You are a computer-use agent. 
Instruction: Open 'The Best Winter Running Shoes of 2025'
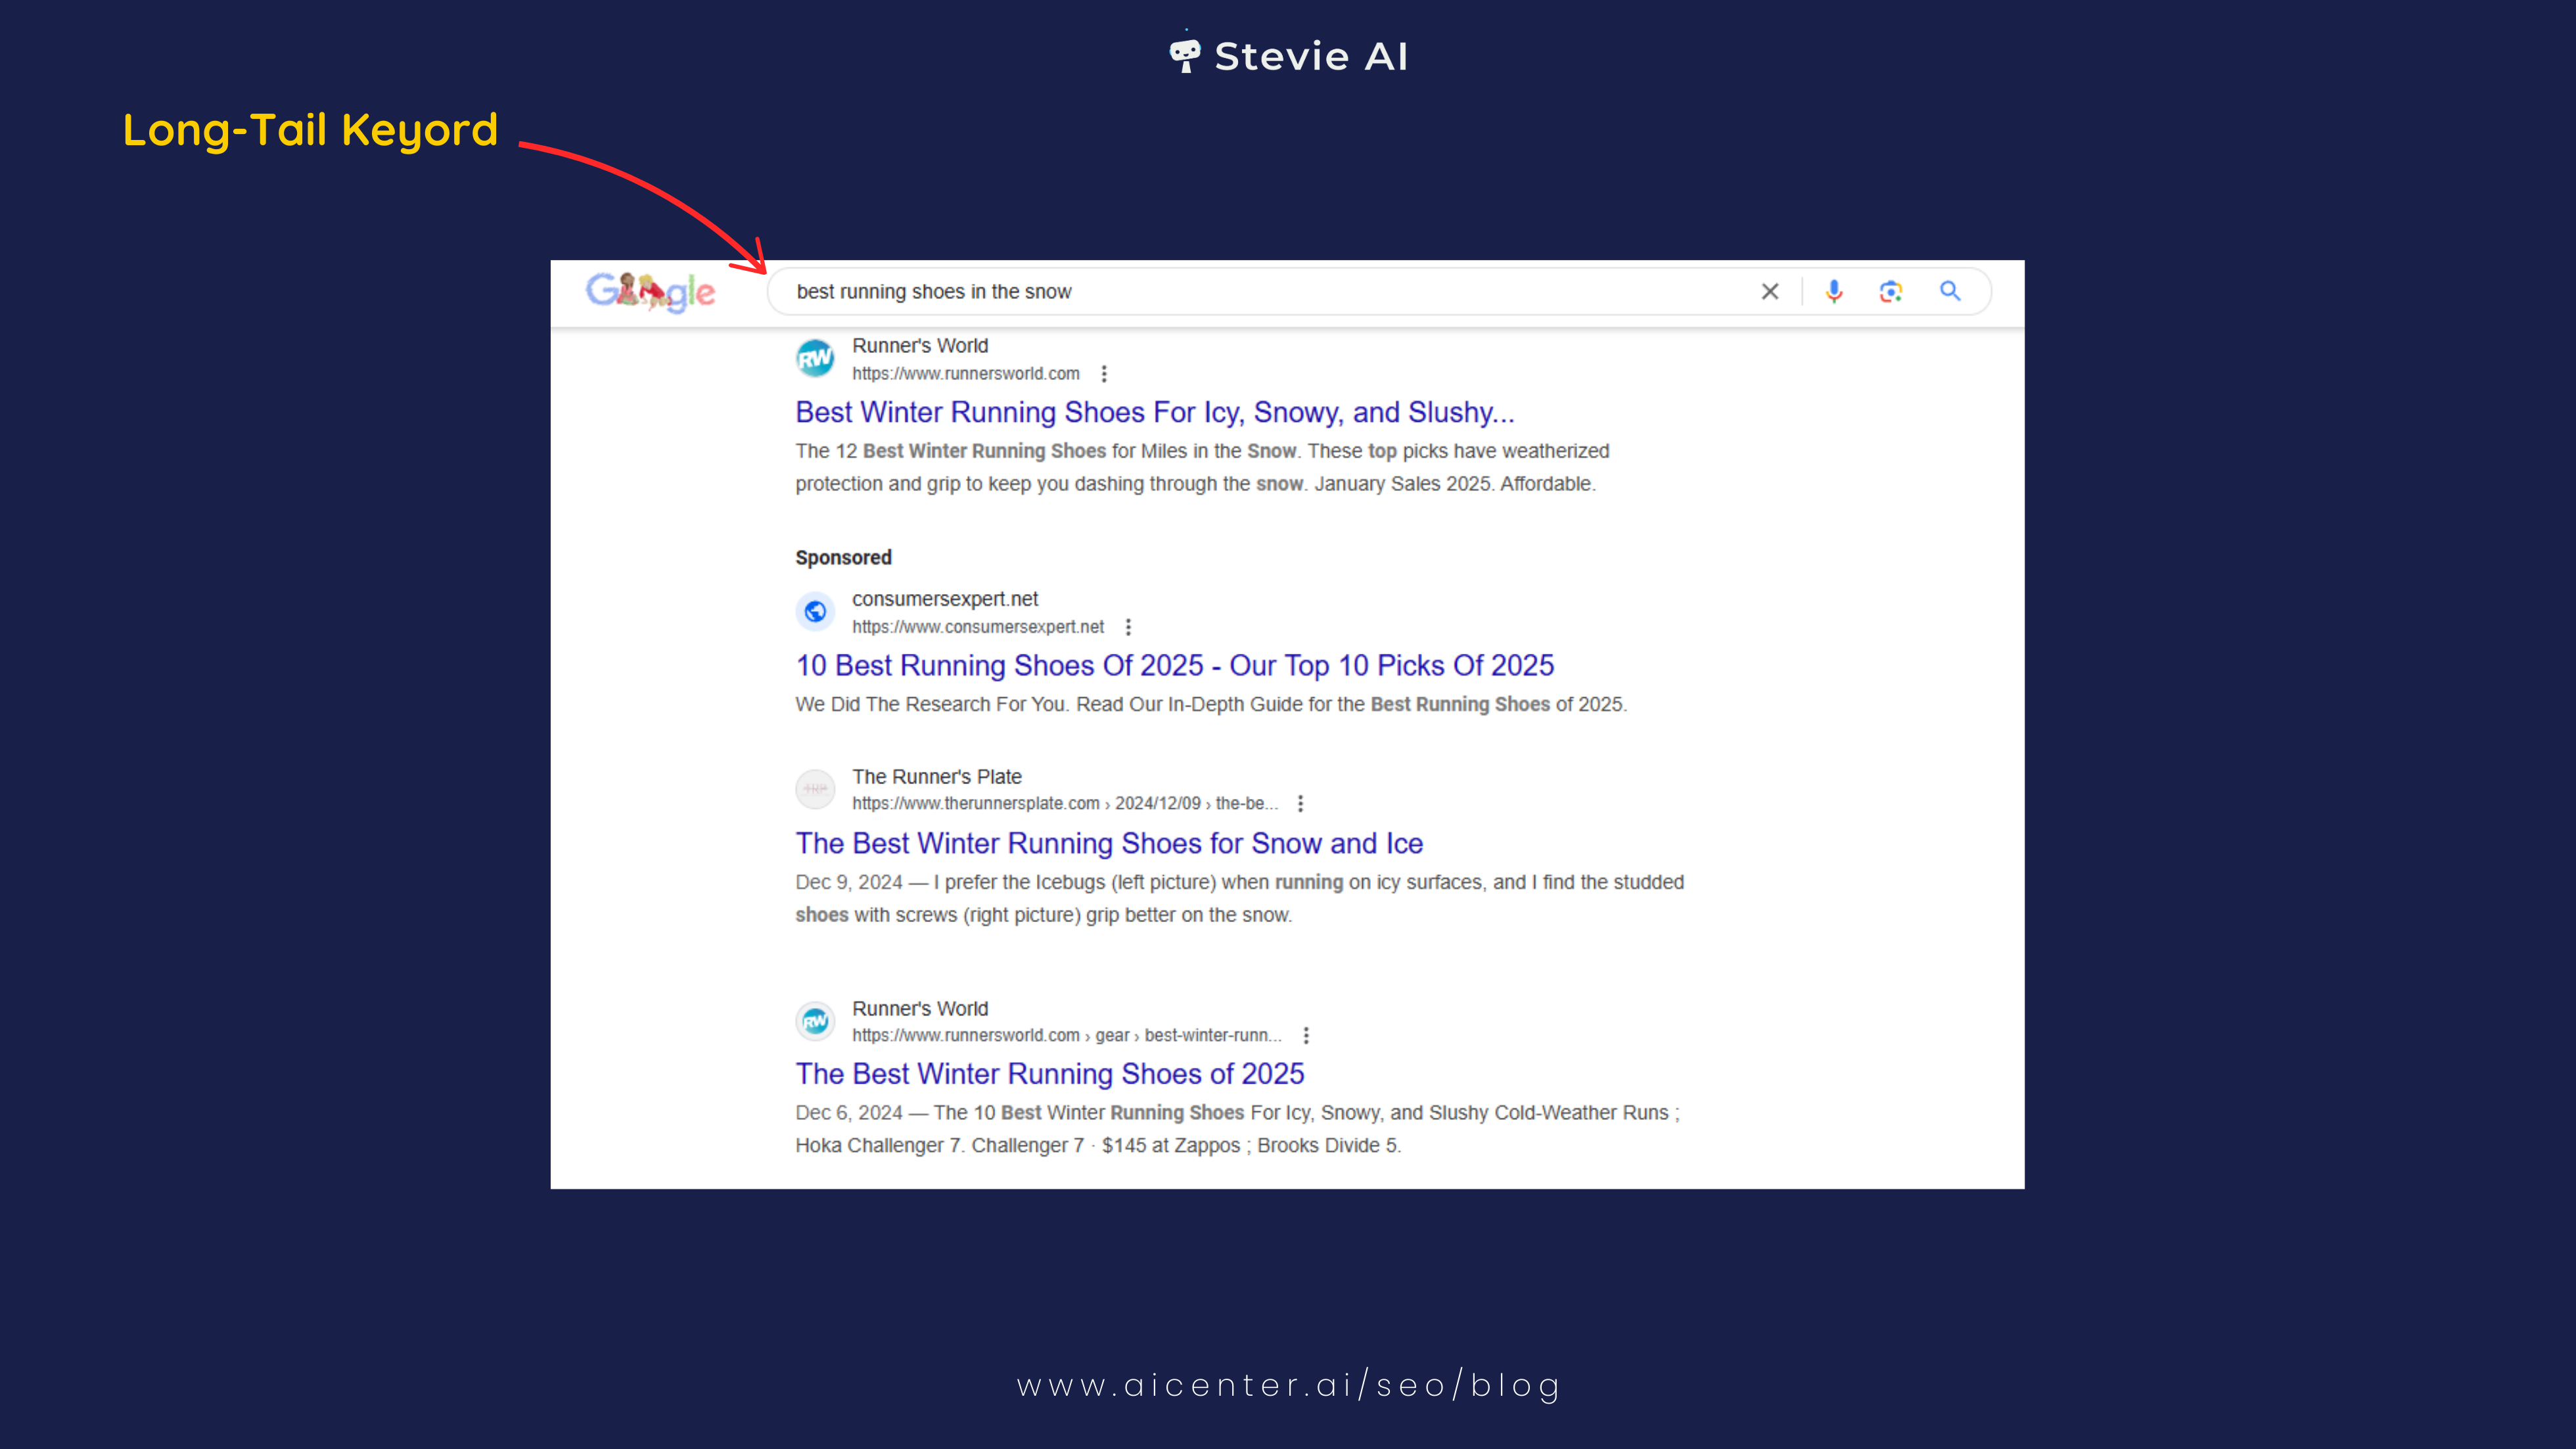[1049, 1073]
